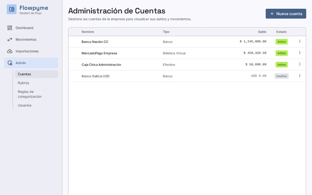Click Activa badge for Banco Nación CC
The width and height of the screenshot is (312, 195).
pyautogui.click(x=282, y=42)
